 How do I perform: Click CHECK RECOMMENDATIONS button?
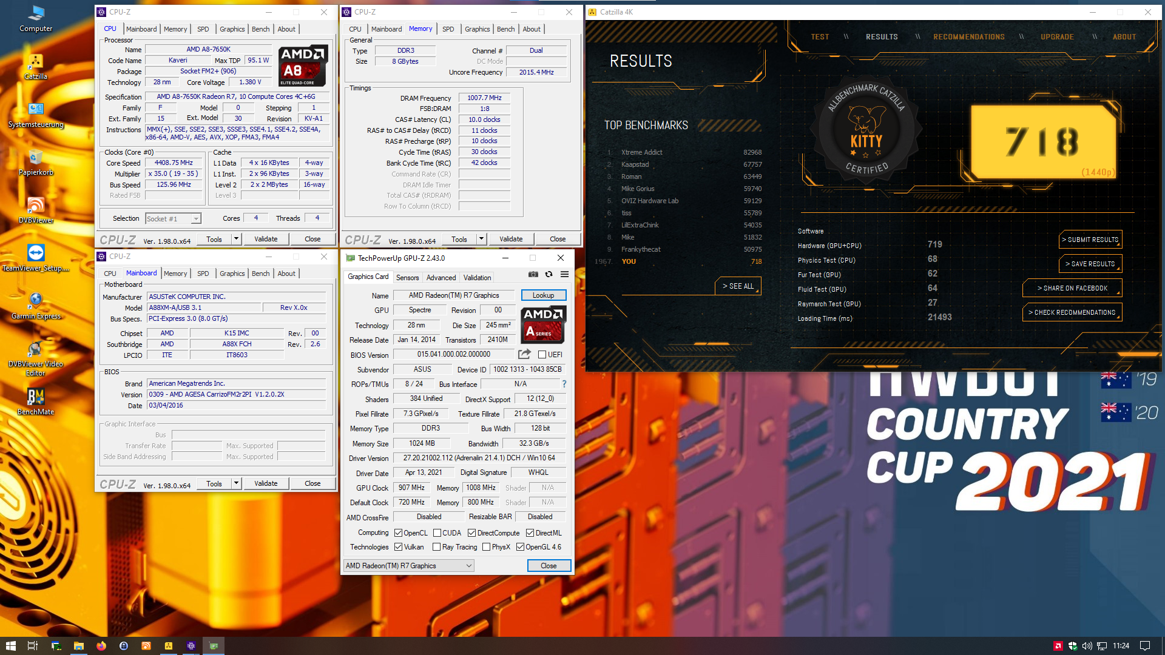click(1072, 312)
